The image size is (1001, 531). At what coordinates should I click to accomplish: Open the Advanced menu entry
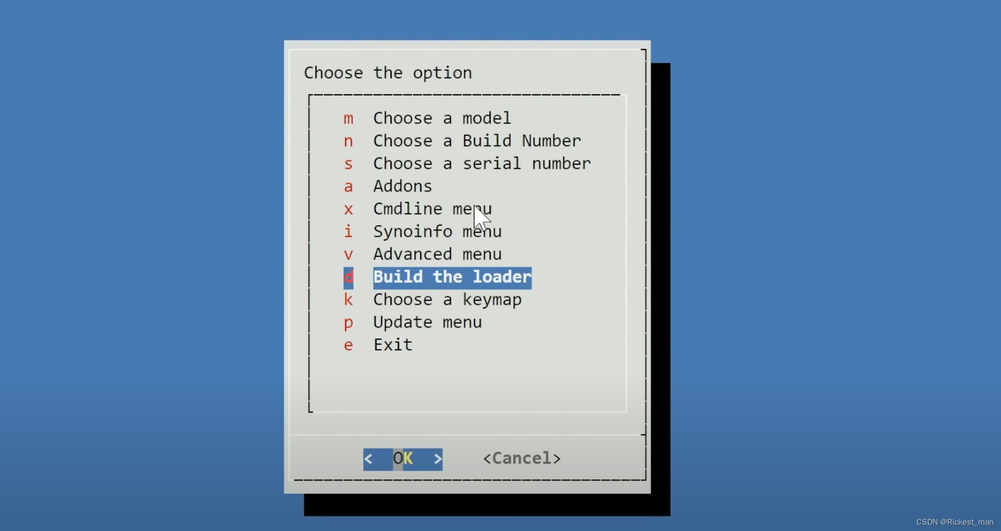click(x=437, y=254)
